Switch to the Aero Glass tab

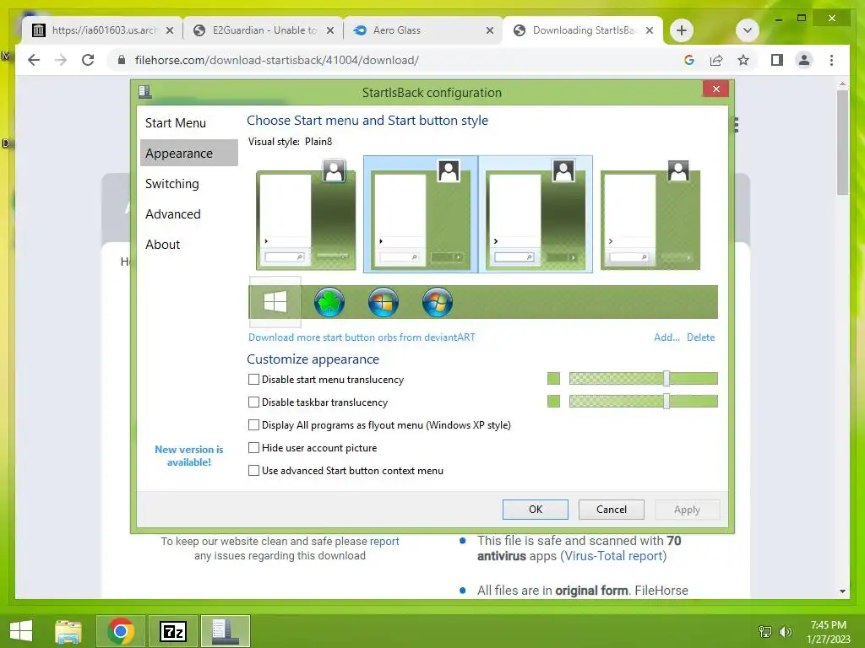pyautogui.click(x=422, y=30)
